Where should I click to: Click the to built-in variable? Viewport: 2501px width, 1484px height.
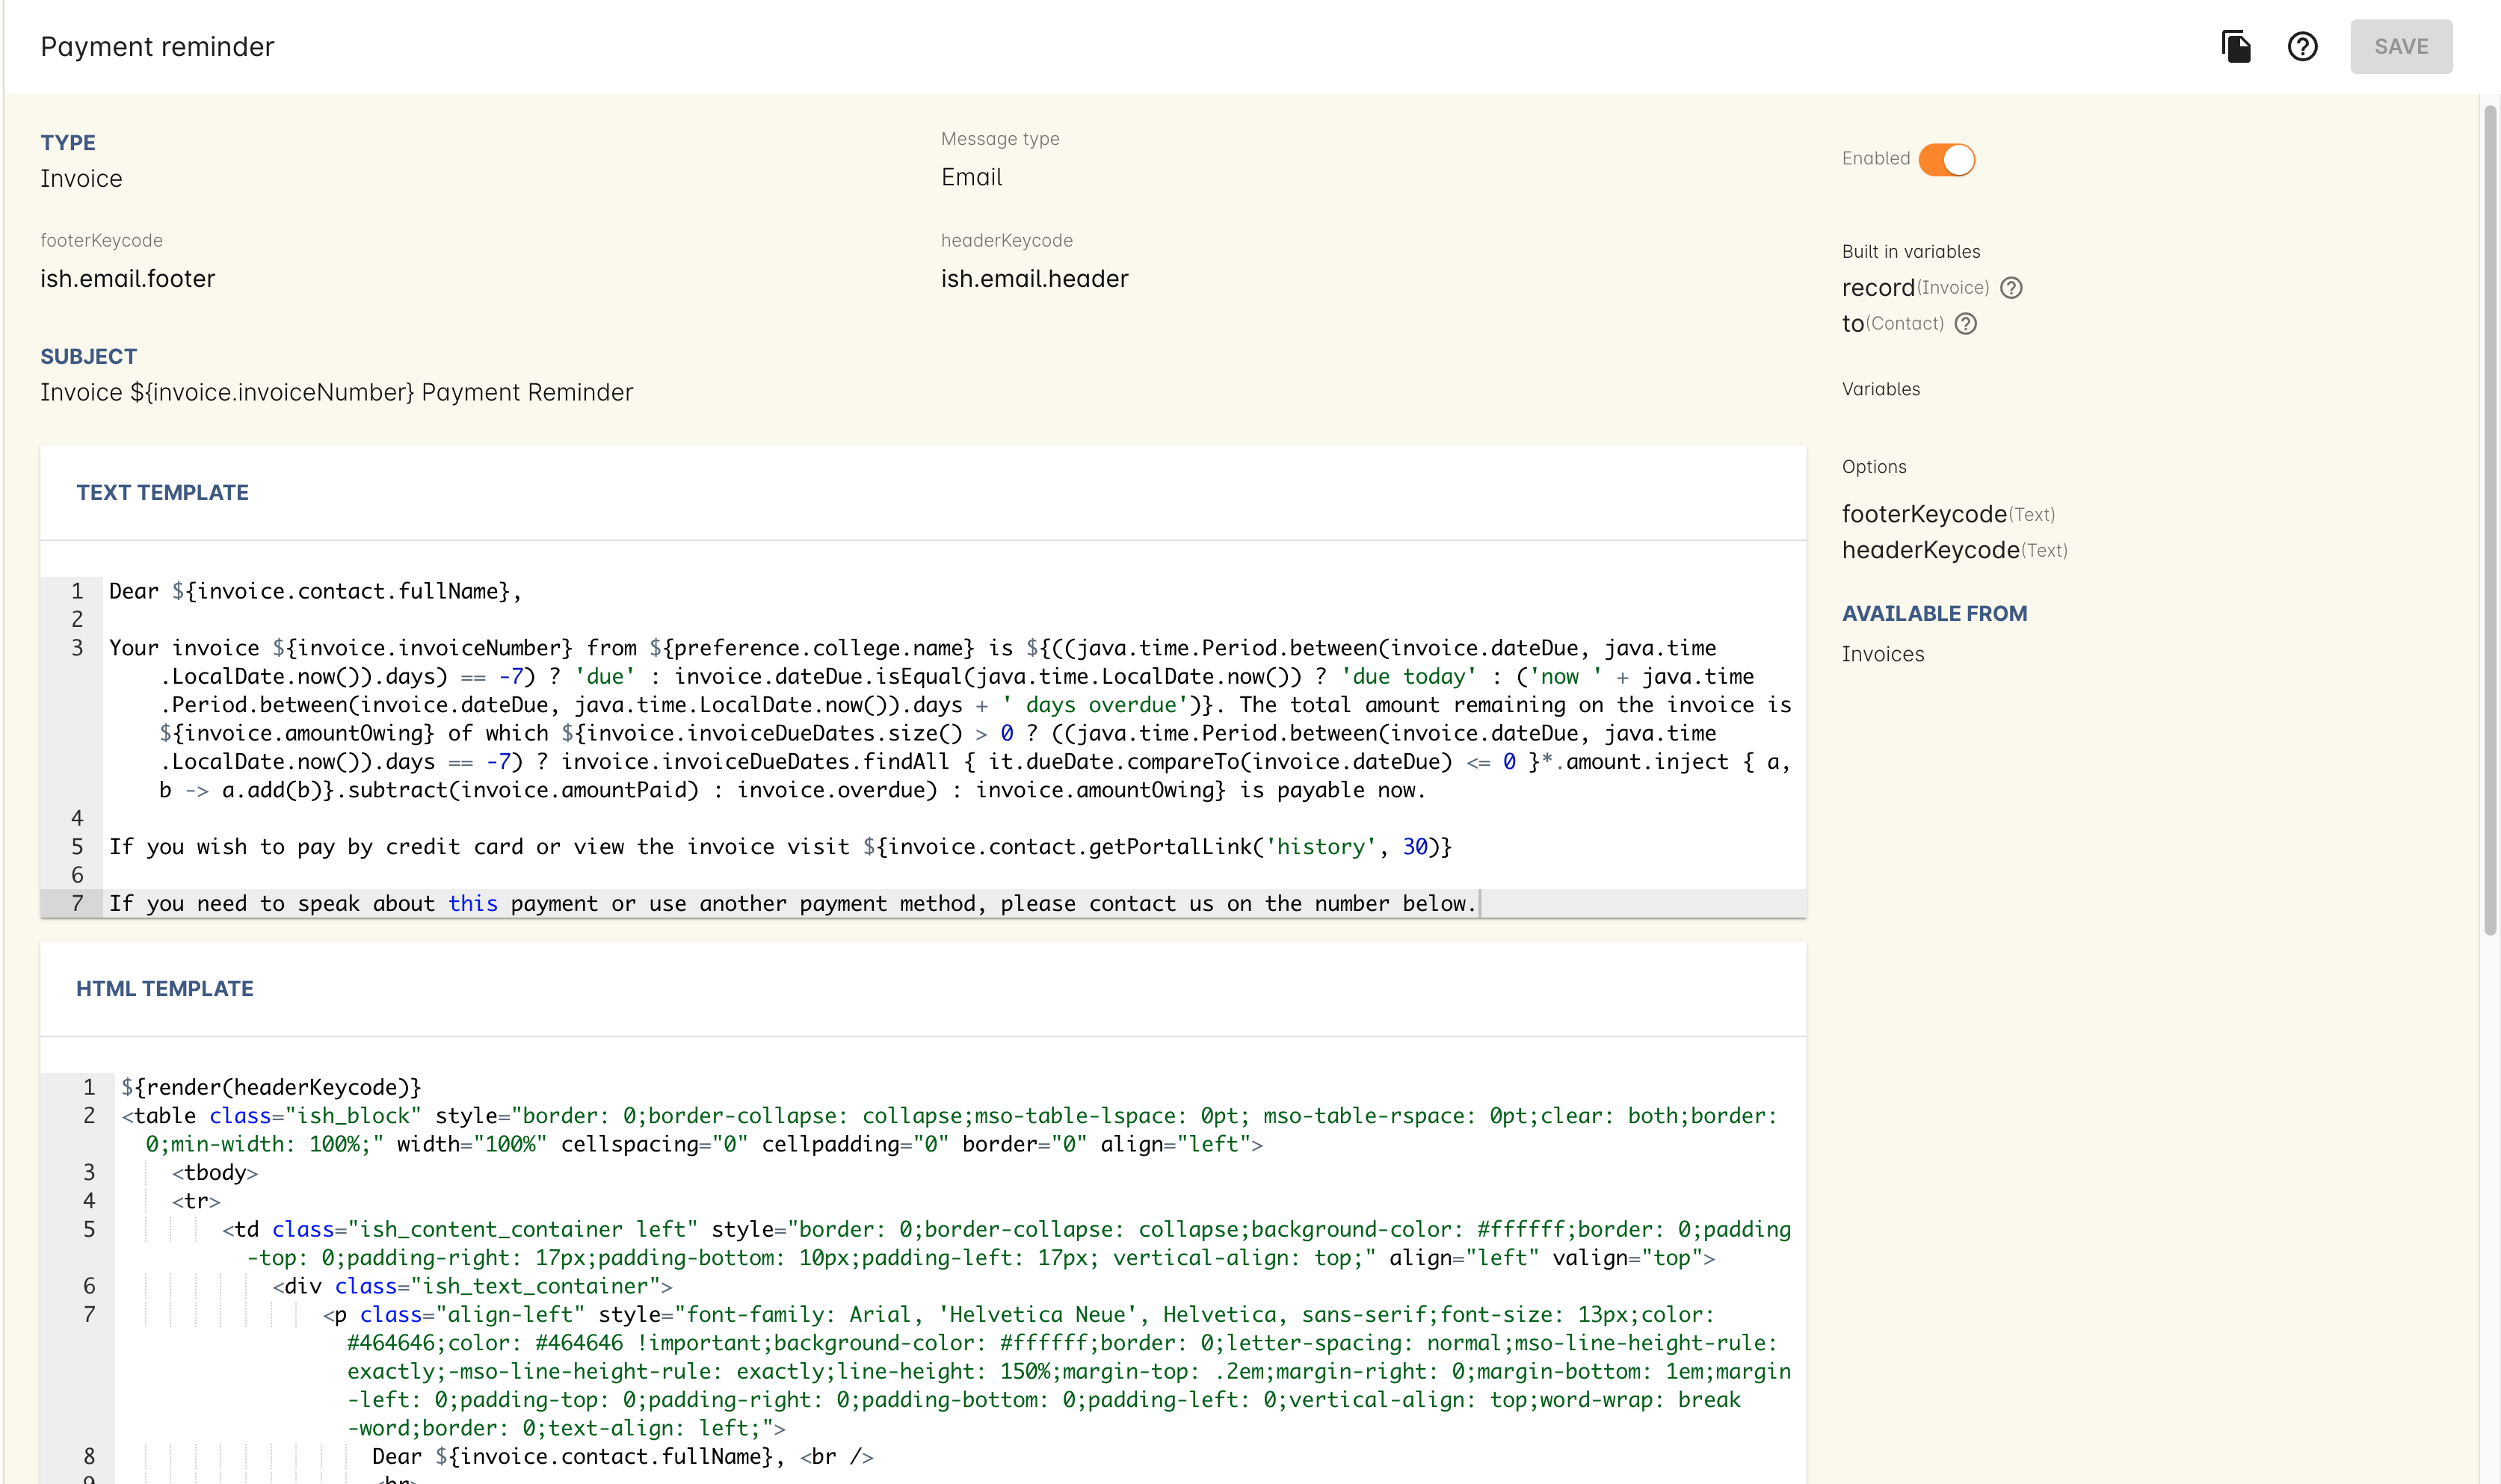(1853, 324)
